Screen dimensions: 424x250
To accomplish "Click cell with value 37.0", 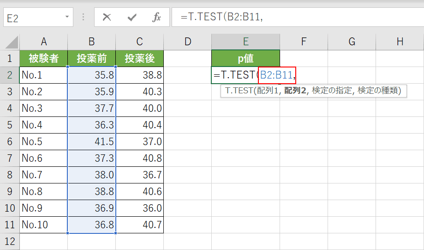I will (139, 142).
